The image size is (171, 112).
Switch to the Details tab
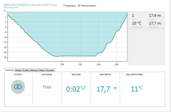(18, 70)
